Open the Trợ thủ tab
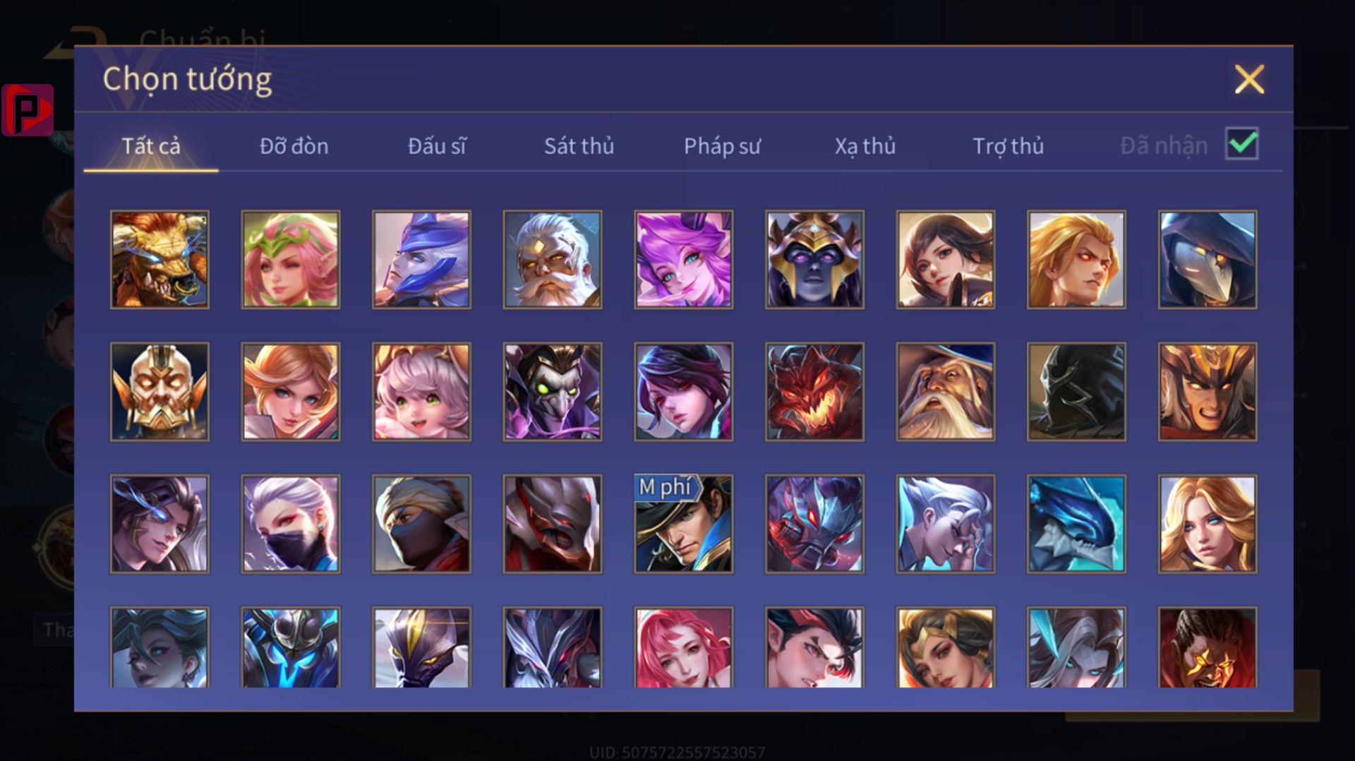1355x761 pixels. point(1008,146)
